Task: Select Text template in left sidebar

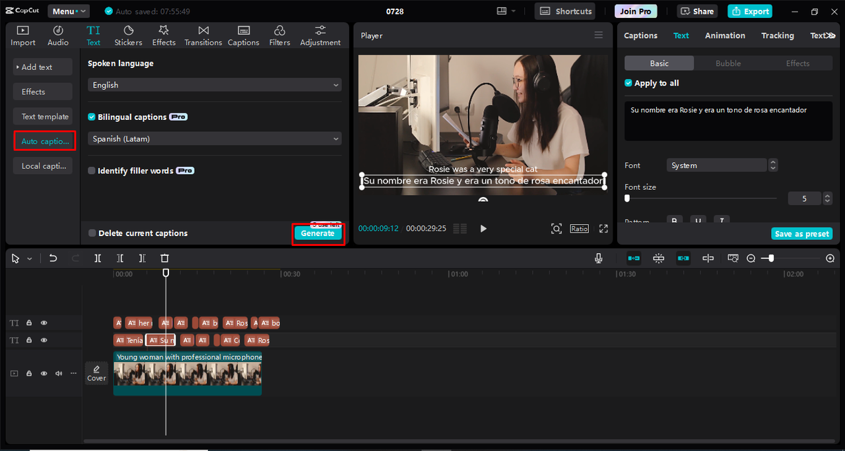Action: click(42, 117)
